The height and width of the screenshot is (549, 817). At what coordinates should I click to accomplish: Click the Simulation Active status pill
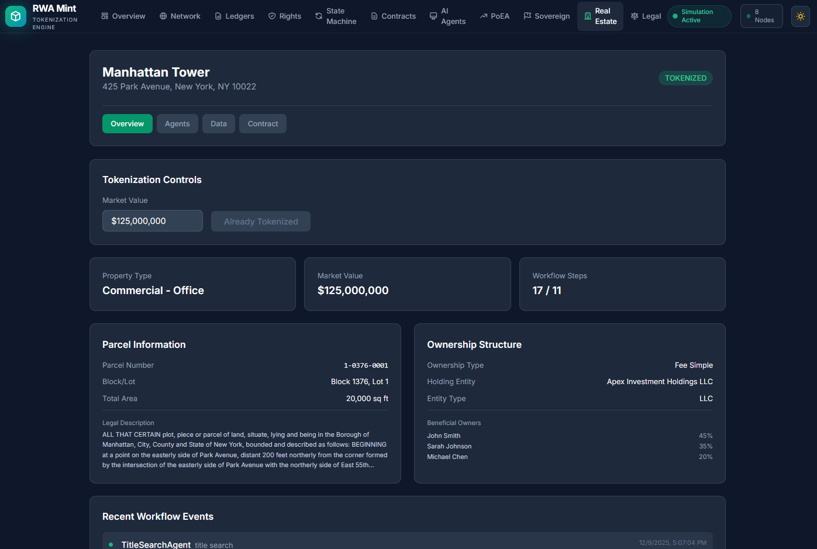699,16
